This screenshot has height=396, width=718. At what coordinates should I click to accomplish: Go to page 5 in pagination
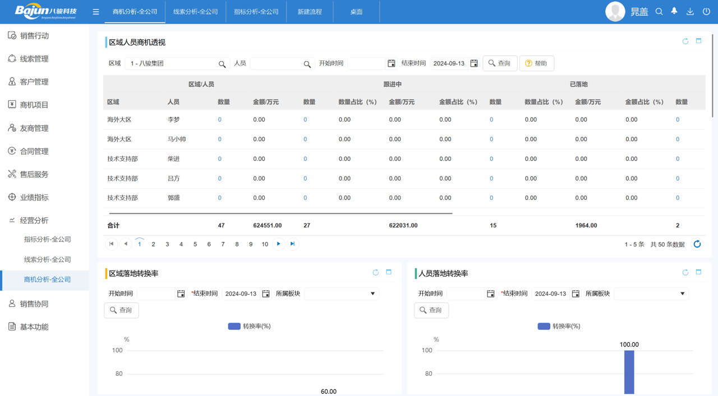(195, 244)
